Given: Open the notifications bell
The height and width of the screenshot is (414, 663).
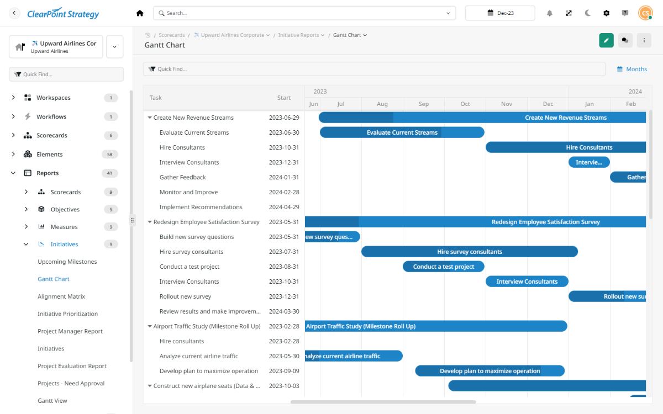Looking at the screenshot, I should pos(550,13).
